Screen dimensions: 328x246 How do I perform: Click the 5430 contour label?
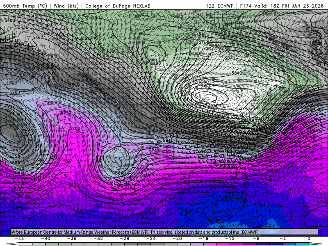pos(23,27)
